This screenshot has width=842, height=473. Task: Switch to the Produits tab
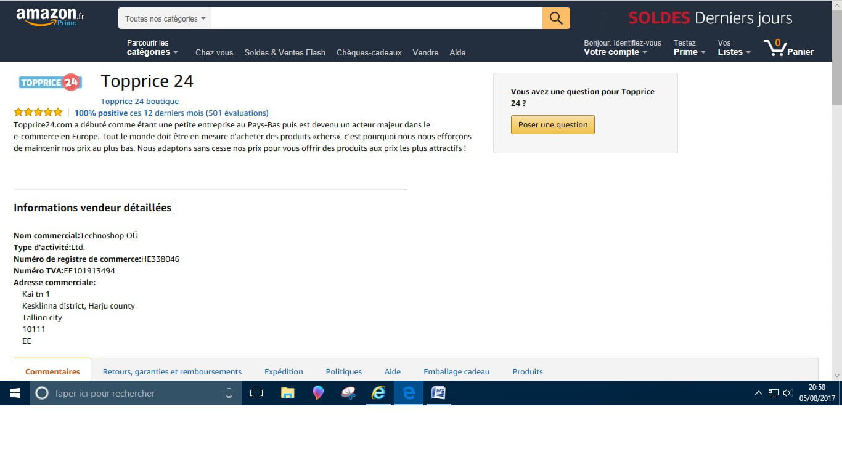(528, 371)
